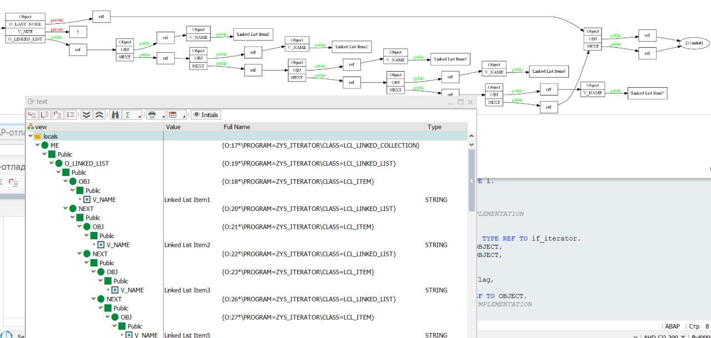The width and height of the screenshot is (711, 338).
Task: Open the layout options dropdown arrow
Action: coord(184,116)
